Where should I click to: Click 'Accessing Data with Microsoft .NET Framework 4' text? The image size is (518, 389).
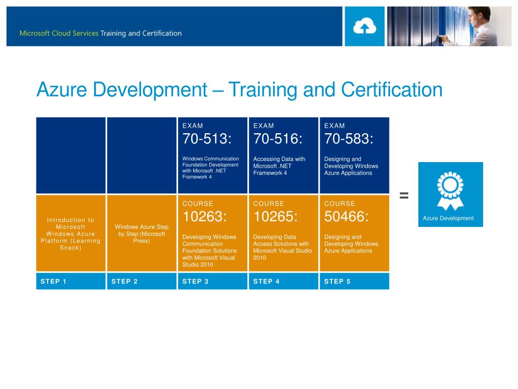279,166
